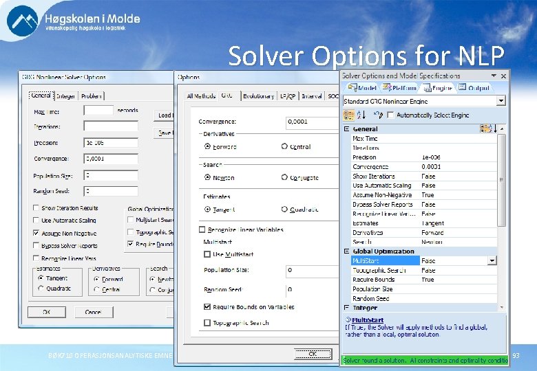Image resolution: width=537 pixels, height=371 pixels.
Task: Select the Require Bounds row in property grid
Action: click(424, 280)
